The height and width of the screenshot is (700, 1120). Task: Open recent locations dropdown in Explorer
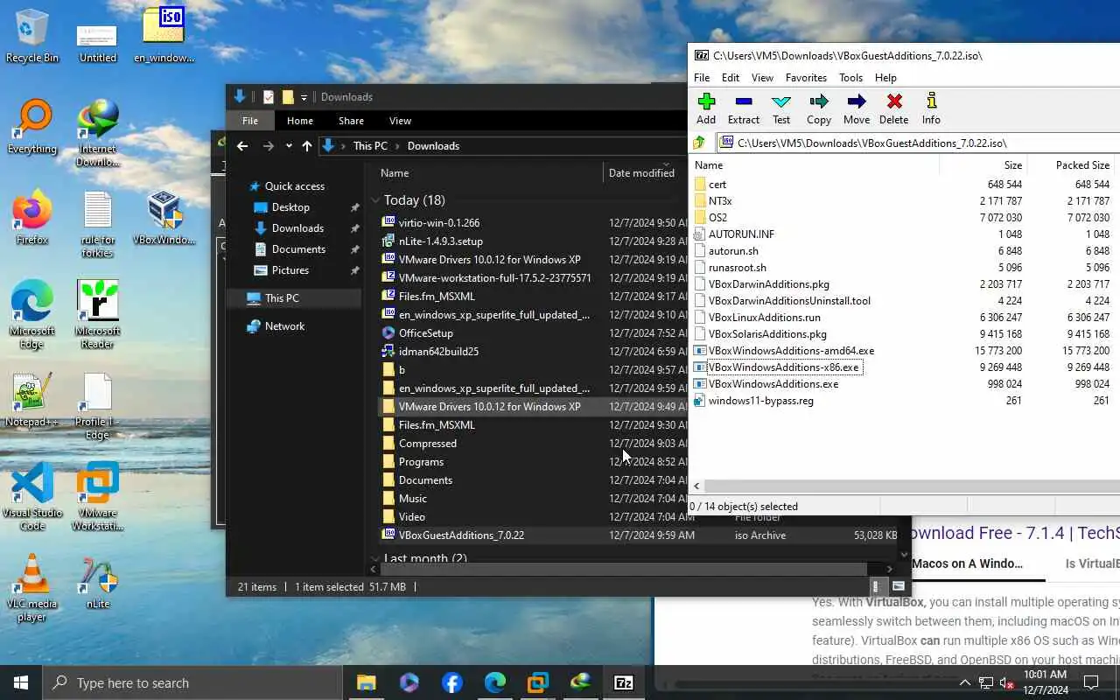point(289,146)
